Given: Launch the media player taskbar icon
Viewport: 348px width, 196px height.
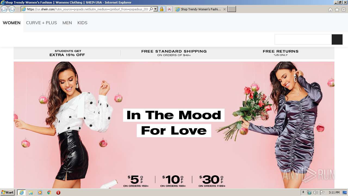Looking at the screenshot, I should [40, 192].
